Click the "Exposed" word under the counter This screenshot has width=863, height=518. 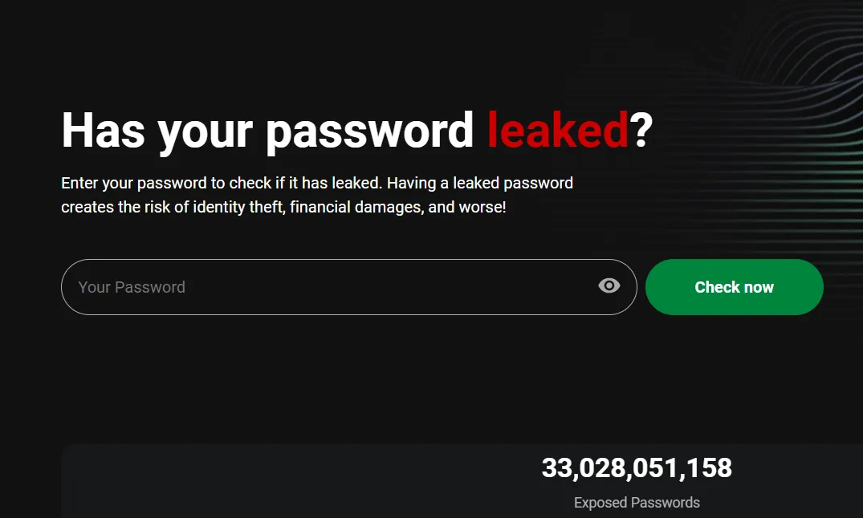click(600, 503)
